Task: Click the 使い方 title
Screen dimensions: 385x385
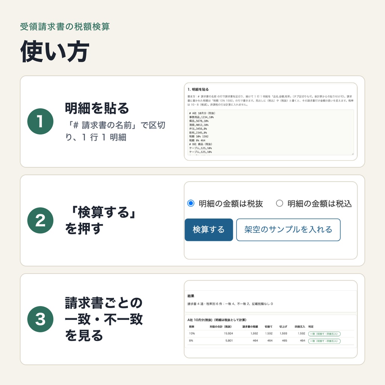Action: click(x=55, y=52)
